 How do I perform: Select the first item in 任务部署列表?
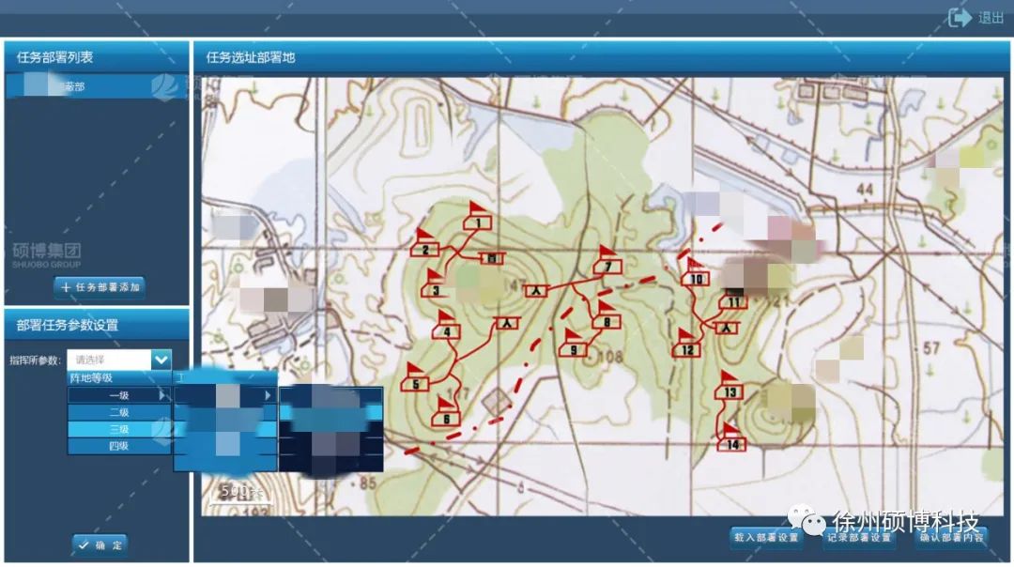(95, 86)
